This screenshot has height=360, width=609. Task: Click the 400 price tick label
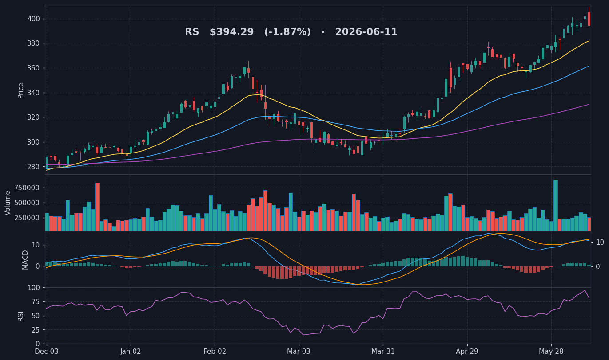pos(33,19)
